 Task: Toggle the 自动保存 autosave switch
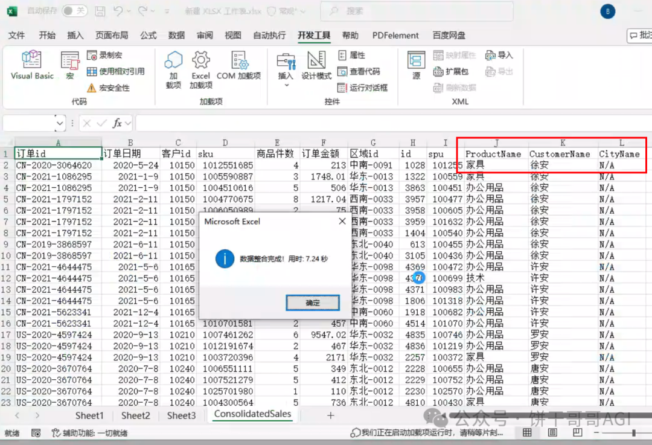click(x=74, y=11)
